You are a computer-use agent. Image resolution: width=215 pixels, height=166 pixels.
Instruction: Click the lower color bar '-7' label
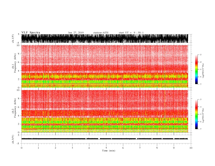pyautogui.click(x=200, y=129)
